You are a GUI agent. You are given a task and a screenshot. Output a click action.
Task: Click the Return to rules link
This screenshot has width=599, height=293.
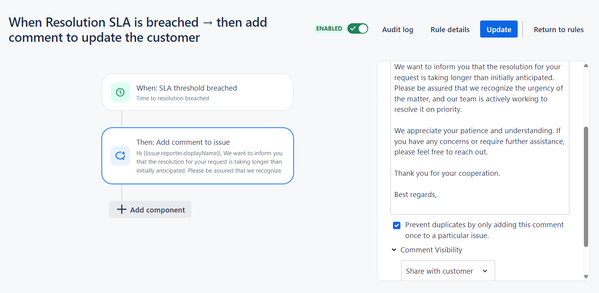coord(559,29)
